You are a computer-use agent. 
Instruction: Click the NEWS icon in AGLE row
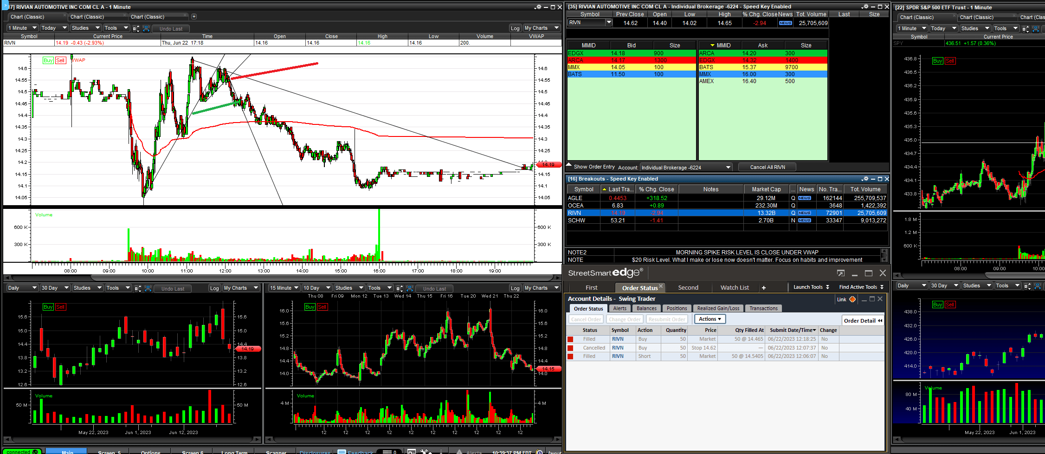(x=805, y=198)
